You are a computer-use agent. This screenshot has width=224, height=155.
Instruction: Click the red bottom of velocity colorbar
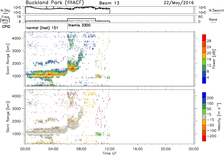coord(204,138)
